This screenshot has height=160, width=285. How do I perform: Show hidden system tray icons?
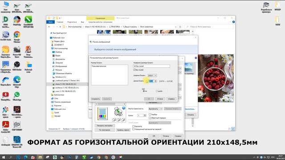(254, 157)
